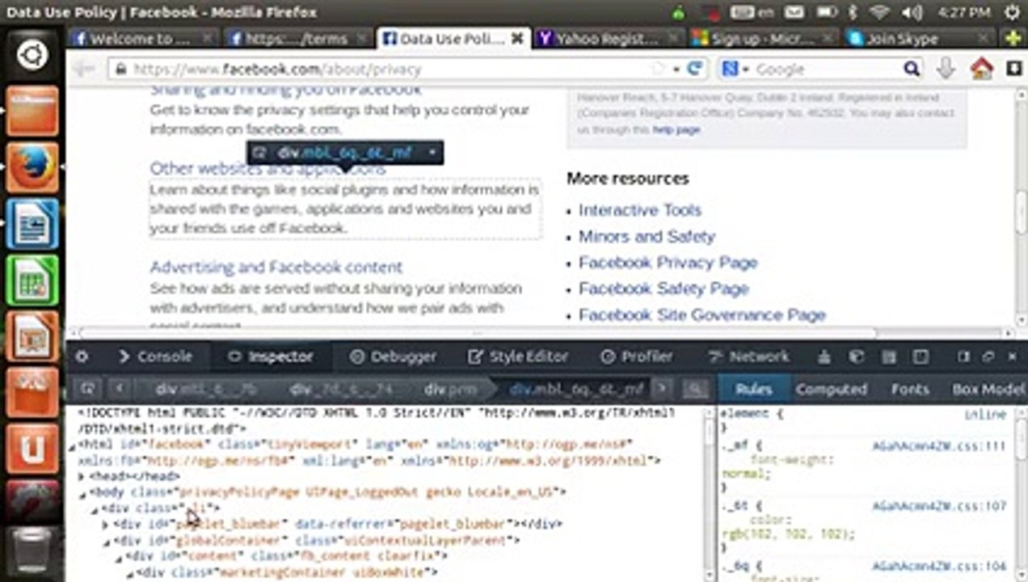
Task: Open system session gear menu
Action: 1012,12
